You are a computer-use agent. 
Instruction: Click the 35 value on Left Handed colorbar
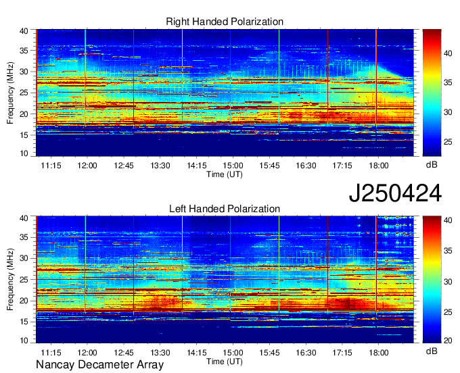coord(448,251)
